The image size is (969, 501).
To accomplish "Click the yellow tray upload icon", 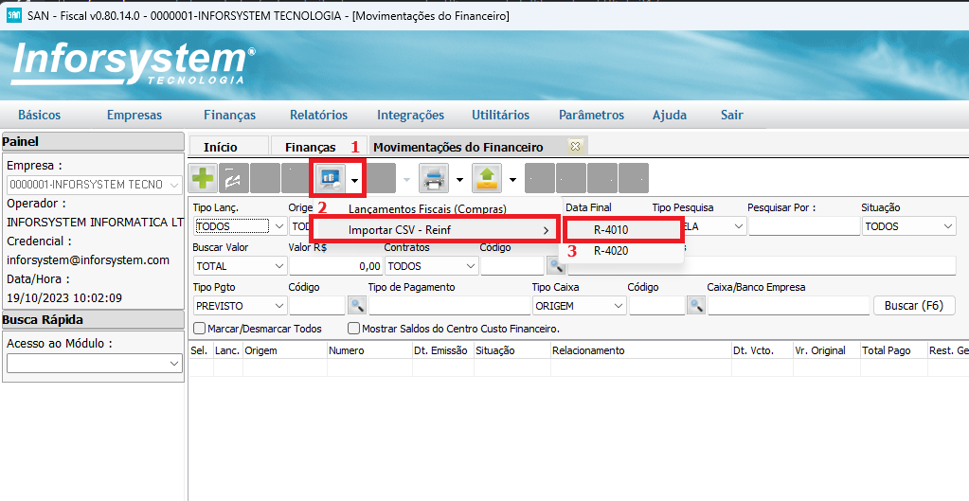I will [487, 179].
